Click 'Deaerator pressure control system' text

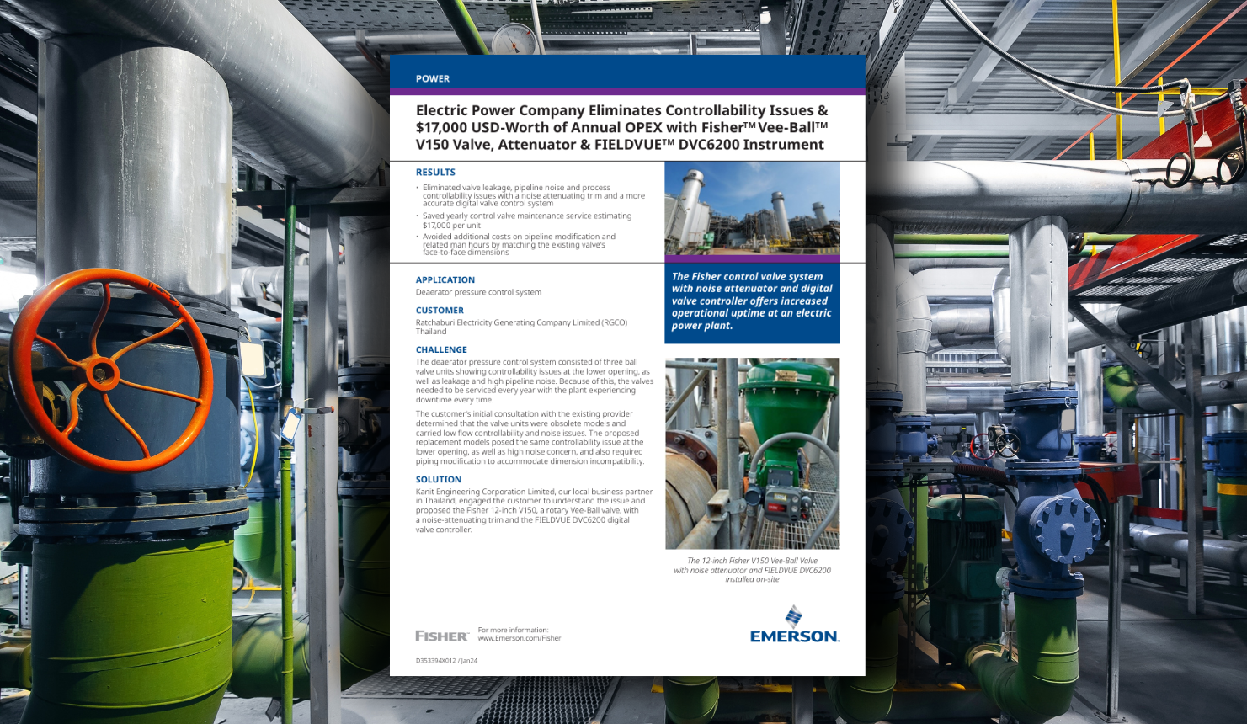[x=478, y=292]
